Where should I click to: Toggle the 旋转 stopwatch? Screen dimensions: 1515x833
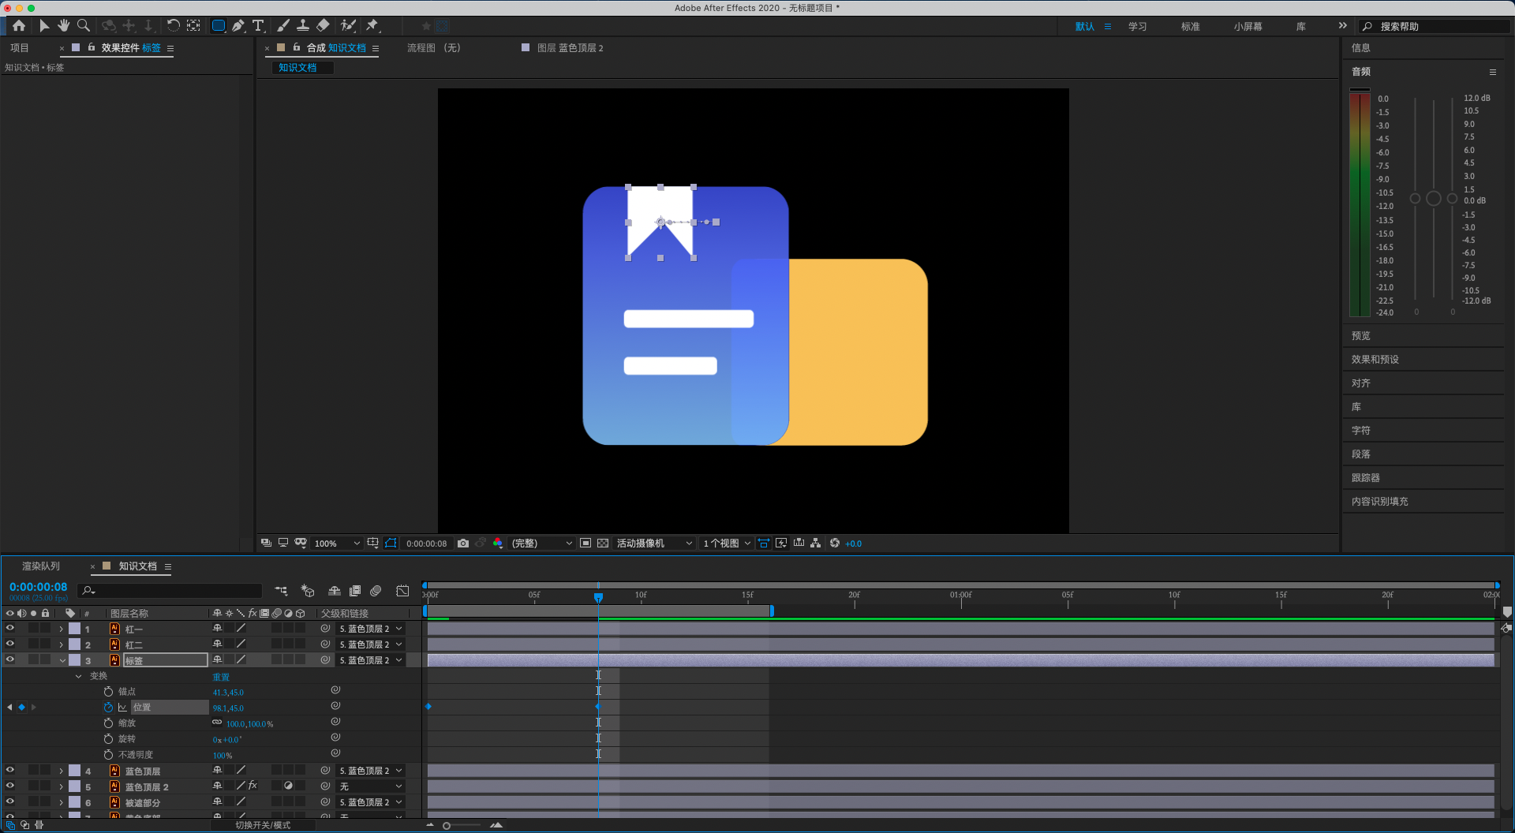(109, 739)
